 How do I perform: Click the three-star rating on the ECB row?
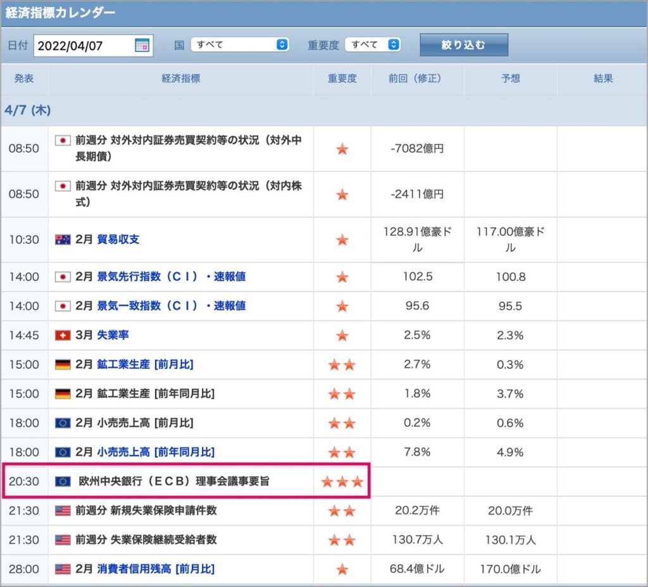[342, 481]
